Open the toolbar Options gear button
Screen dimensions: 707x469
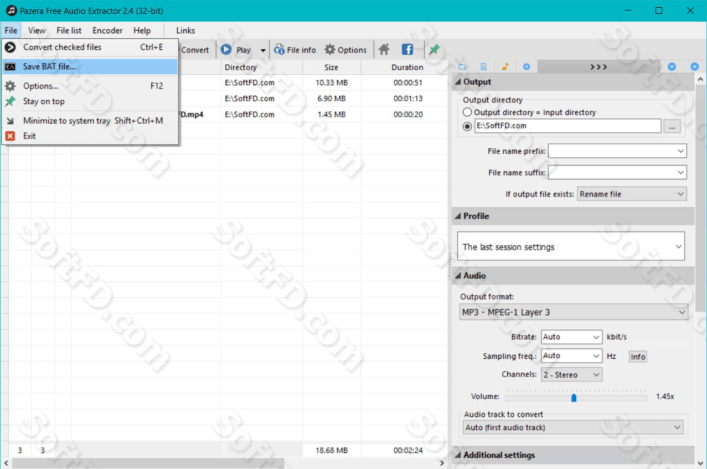[345, 50]
